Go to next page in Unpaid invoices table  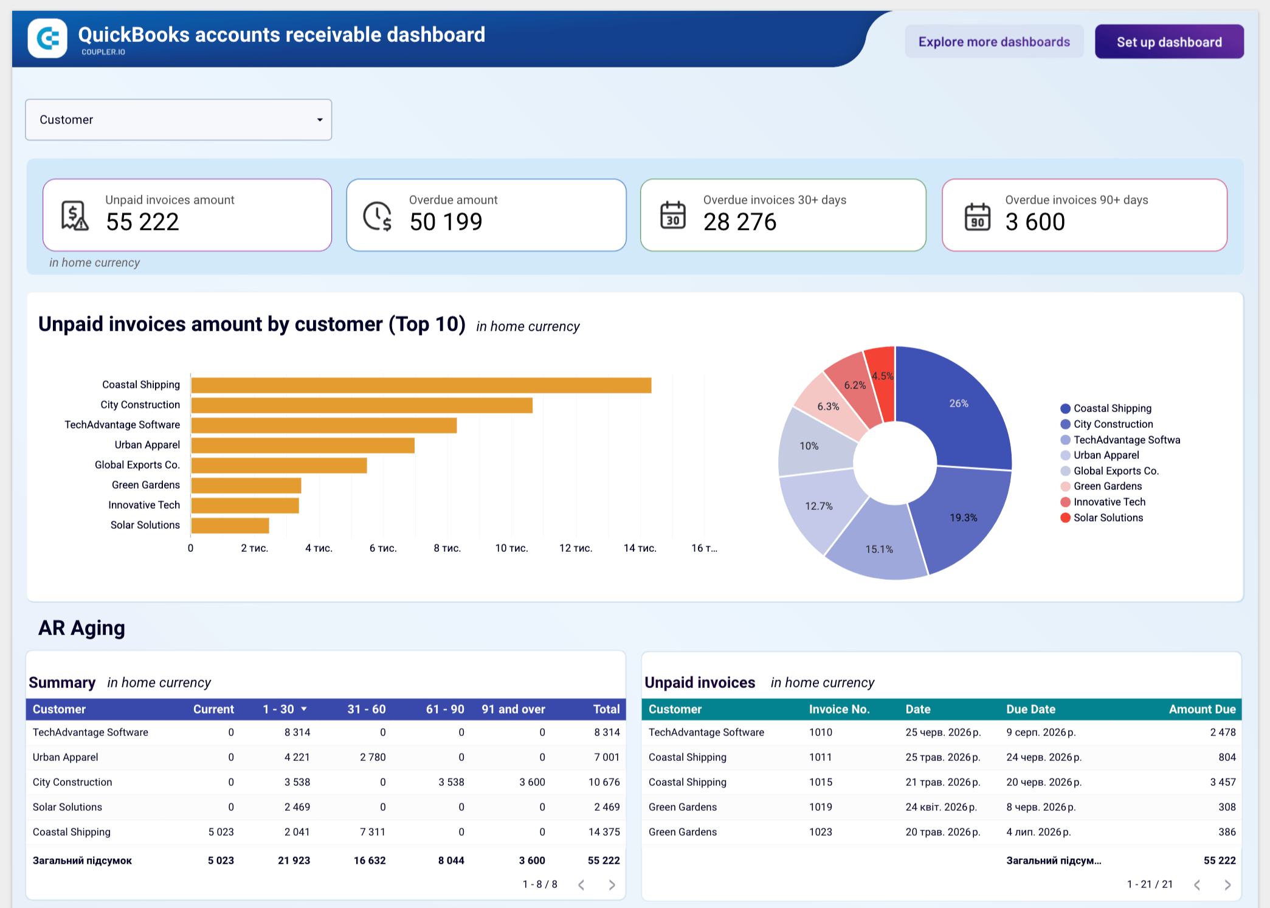[x=1227, y=885]
